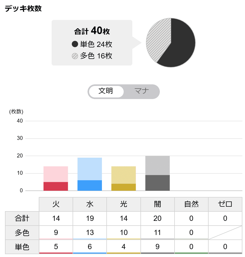Image resolution: width=245 pixels, height=257 pixels.
Task: Select the ゼロ column header
Action: [x=225, y=204]
